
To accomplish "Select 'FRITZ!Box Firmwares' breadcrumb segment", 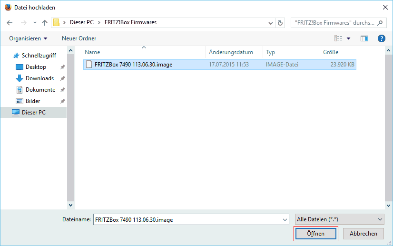I will click(x=130, y=22).
